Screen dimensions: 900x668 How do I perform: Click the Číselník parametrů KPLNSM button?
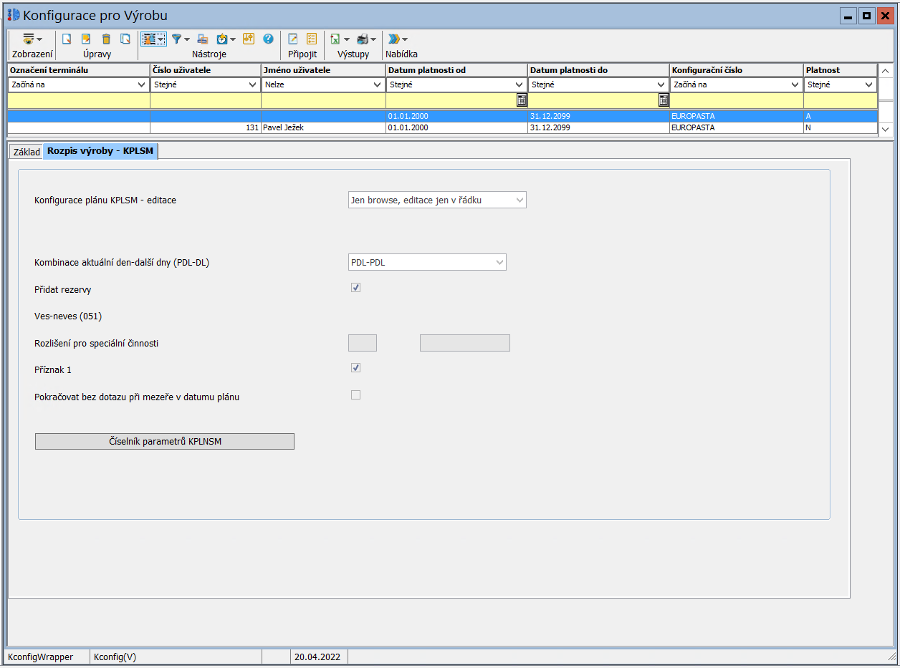click(x=164, y=441)
